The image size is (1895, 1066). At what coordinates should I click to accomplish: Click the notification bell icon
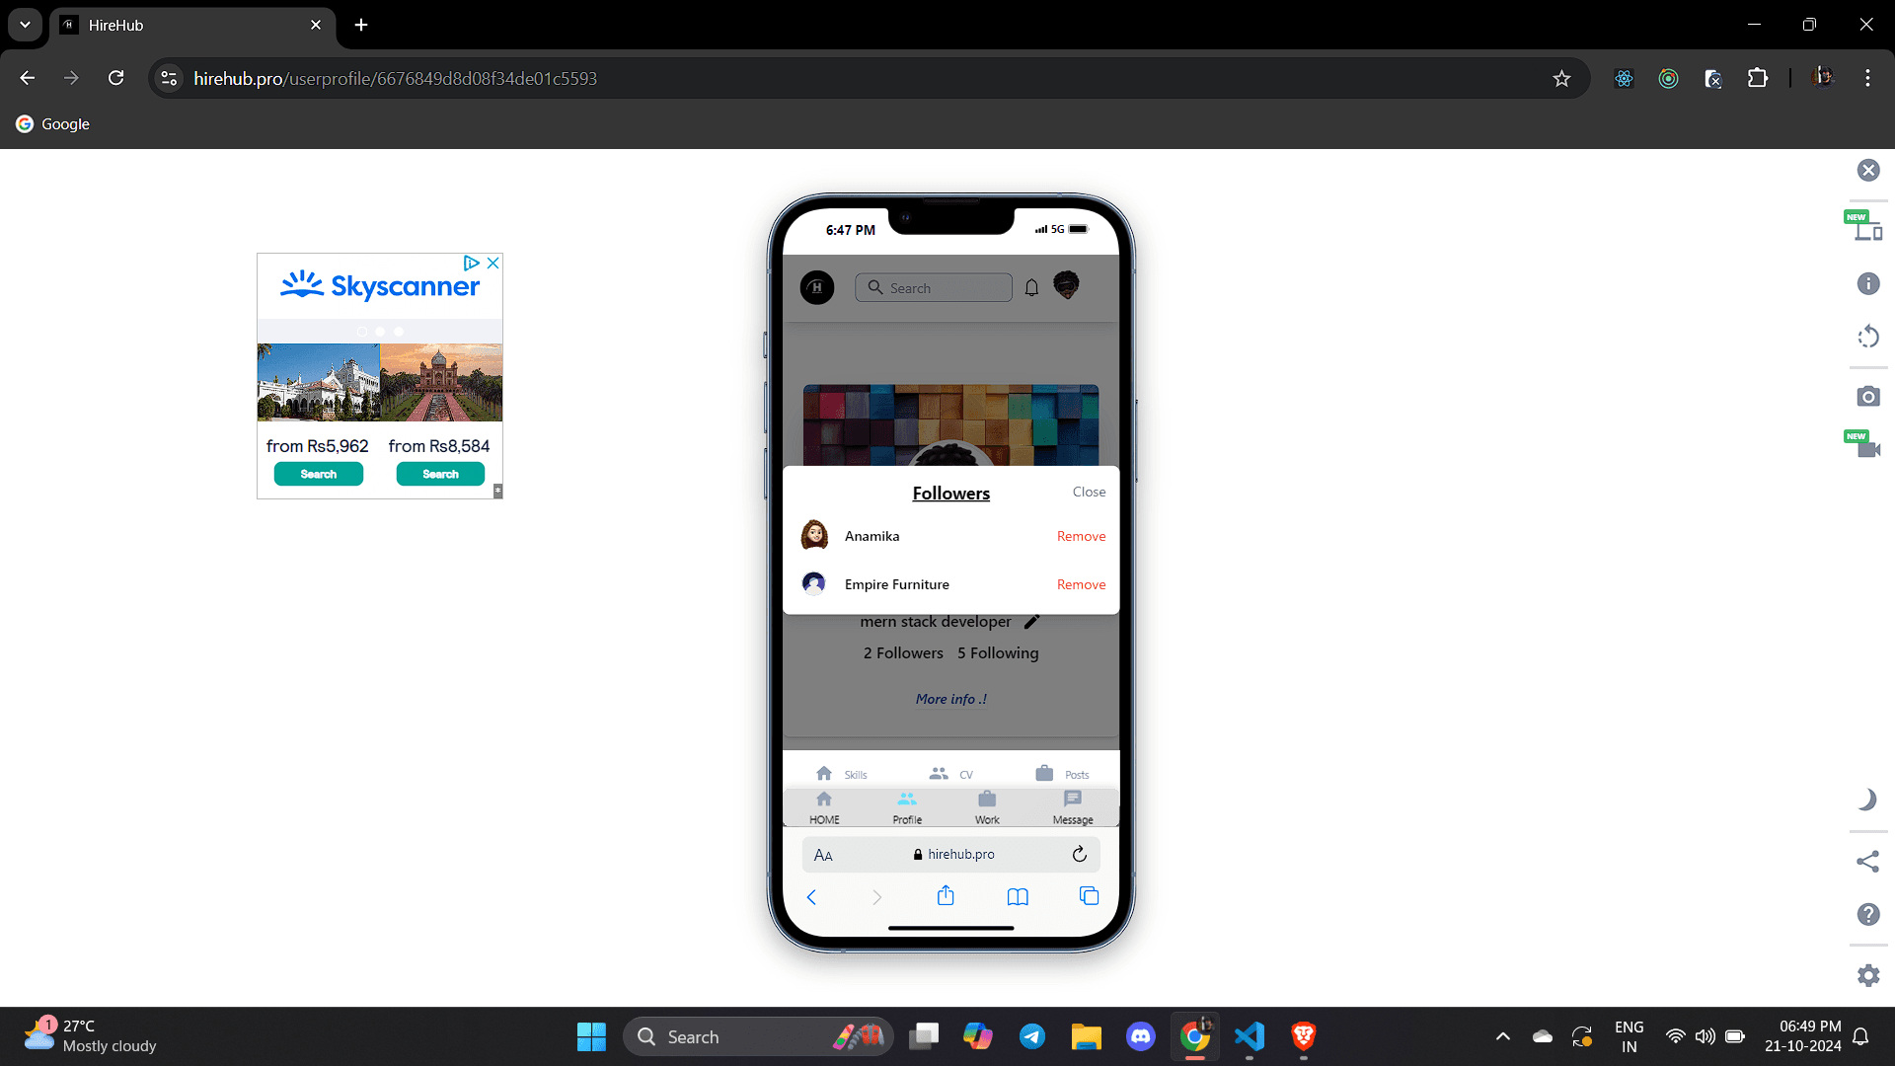(1030, 287)
